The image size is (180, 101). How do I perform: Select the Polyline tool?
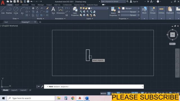(x=9, y=10)
